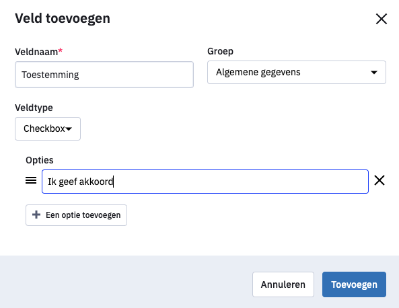Click the Algemene gegevens text in Groep
Viewport: 399px width, 308px height.
click(258, 72)
